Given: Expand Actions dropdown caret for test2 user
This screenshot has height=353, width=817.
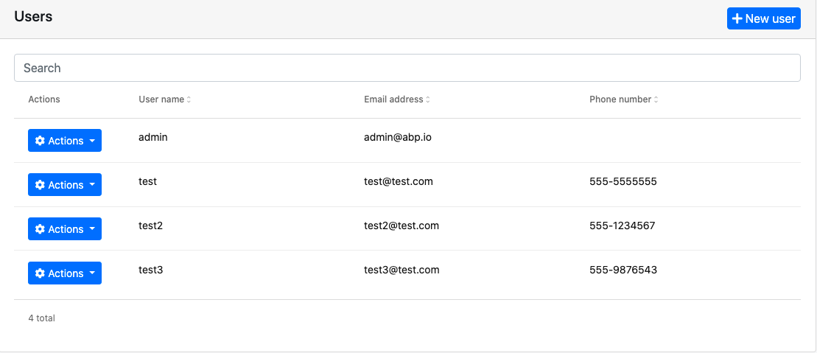Looking at the screenshot, I should pos(92,229).
